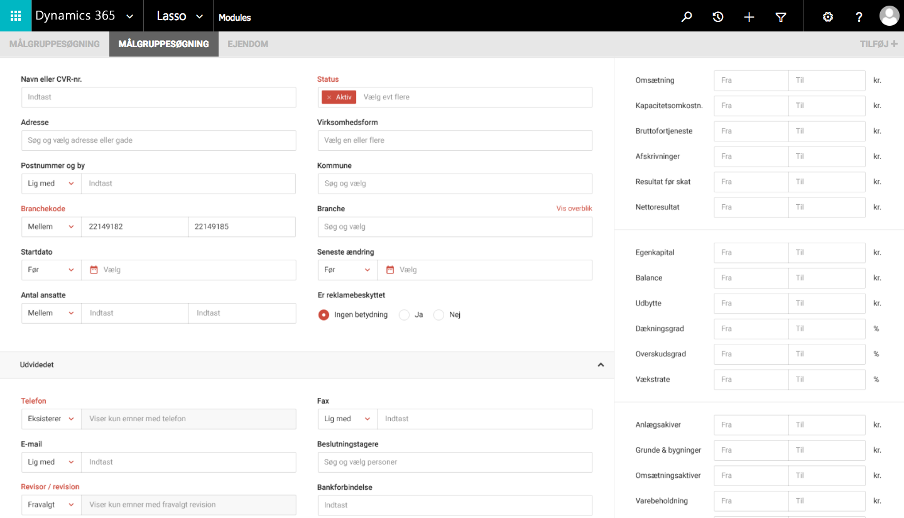This screenshot has height=518, width=904.
Task: Open Telefon Eksisterer dropdown
Action: pos(51,419)
